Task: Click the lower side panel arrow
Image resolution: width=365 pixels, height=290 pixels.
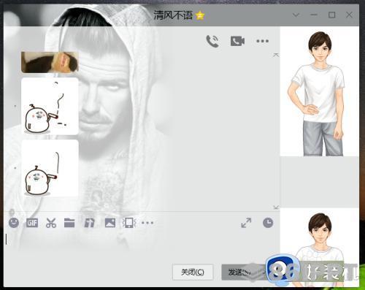Action: [x=276, y=207]
